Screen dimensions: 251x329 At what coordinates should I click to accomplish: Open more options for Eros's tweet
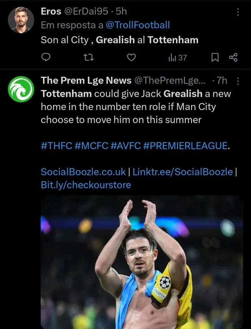(238, 12)
